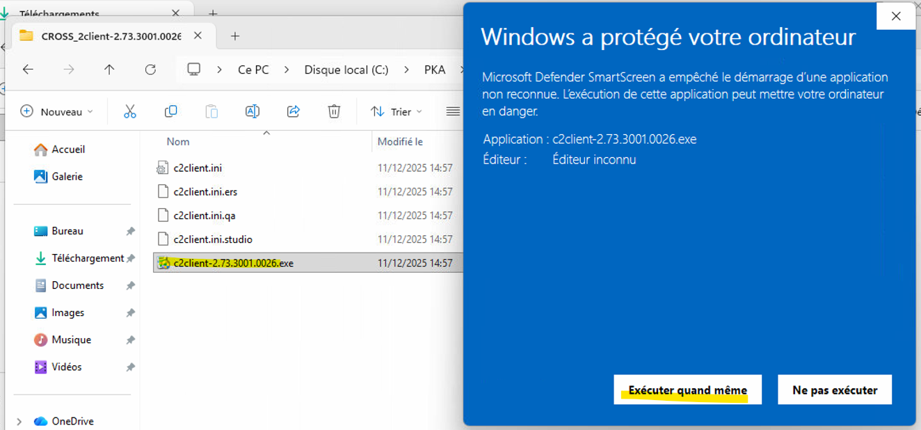Click the pin icon next to Images
The width and height of the screenshot is (921, 430).
130,312
